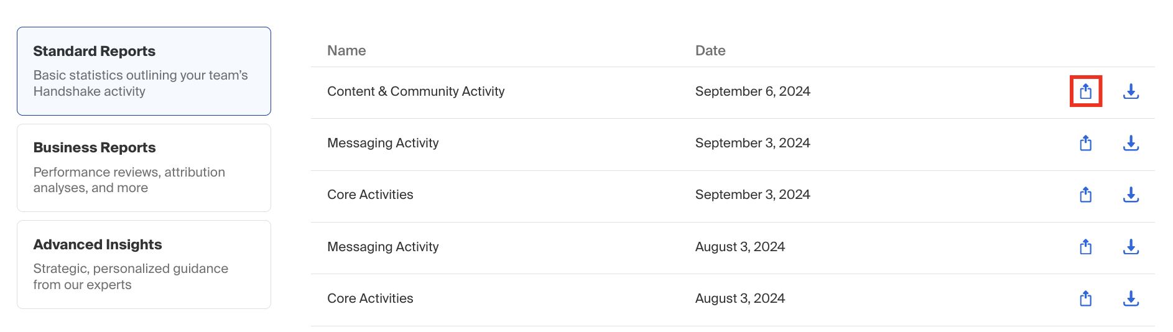Click the Name column header
This screenshot has height=332, width=1173.
coord(346,50)
